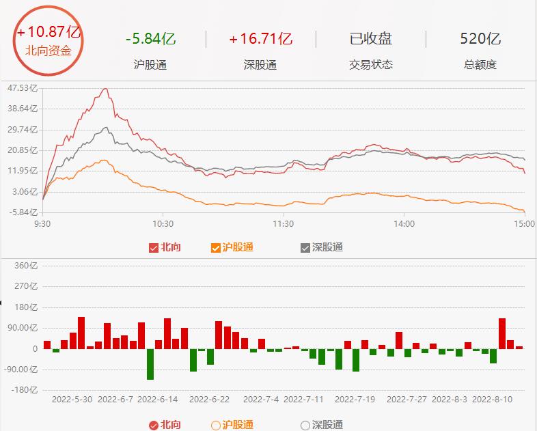Click the deepest green bar near 2022-6-14
This screenshot has height=431, width=537.
[x=150, y=363]
